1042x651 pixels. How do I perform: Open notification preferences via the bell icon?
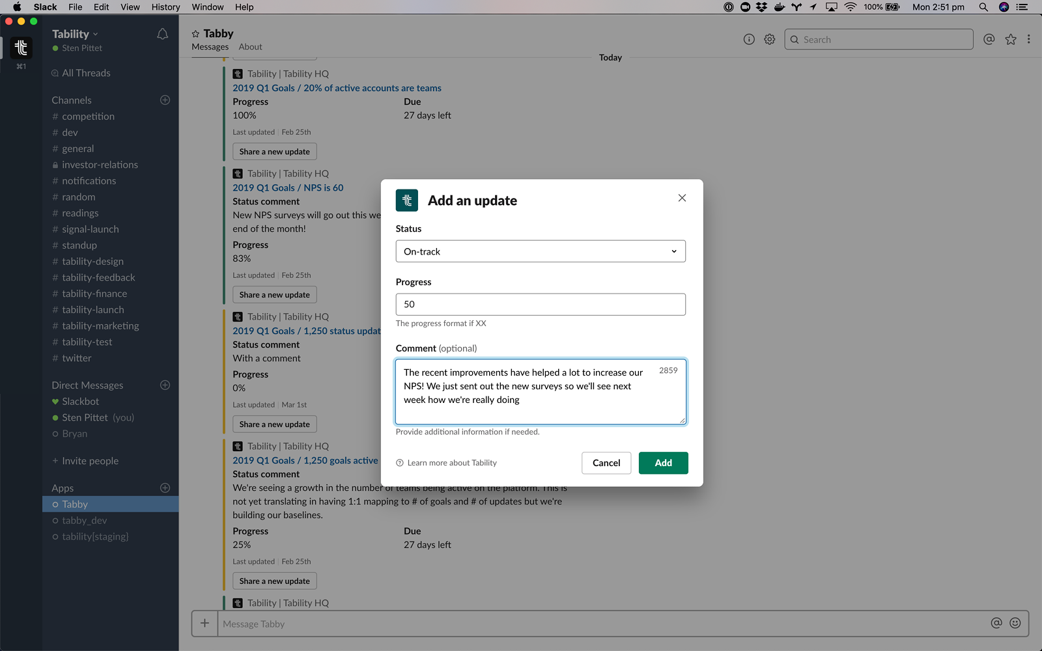point(162,34)
